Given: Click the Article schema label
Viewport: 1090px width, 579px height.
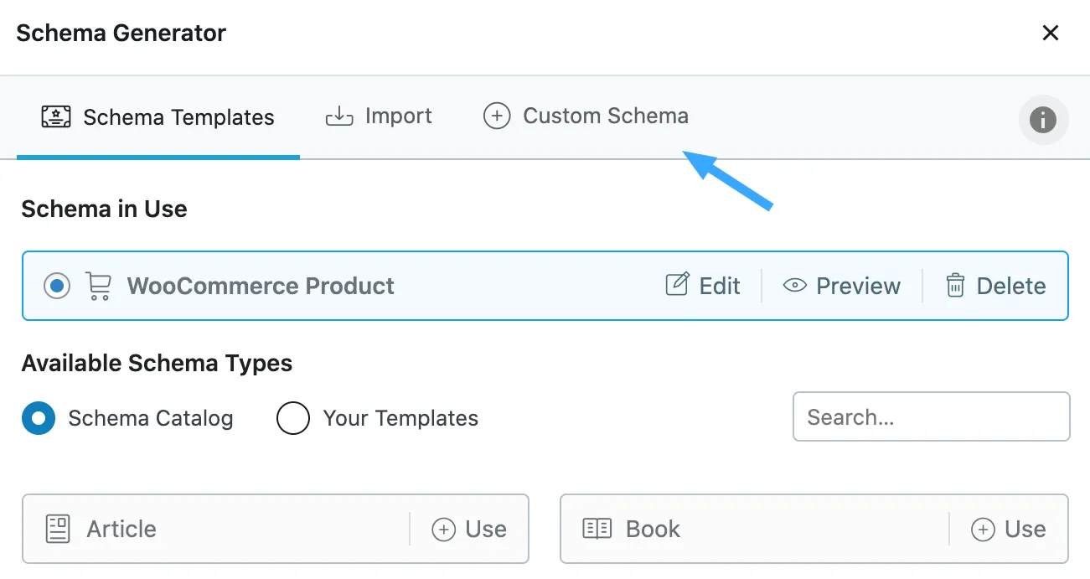Looking at the screenshot, I should 121,530.
